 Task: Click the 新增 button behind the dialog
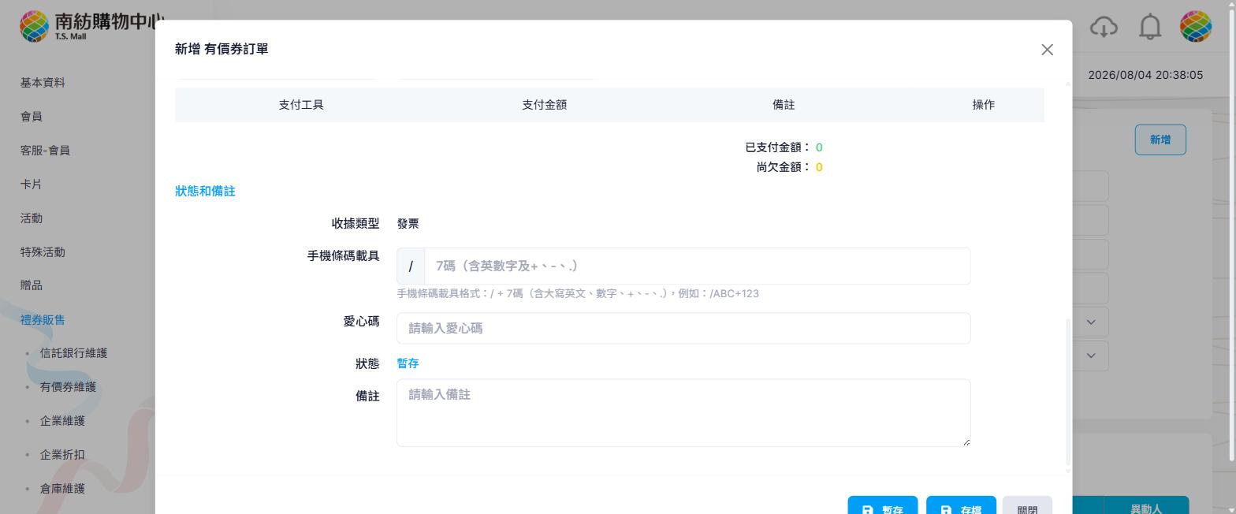pos(1160,140)
